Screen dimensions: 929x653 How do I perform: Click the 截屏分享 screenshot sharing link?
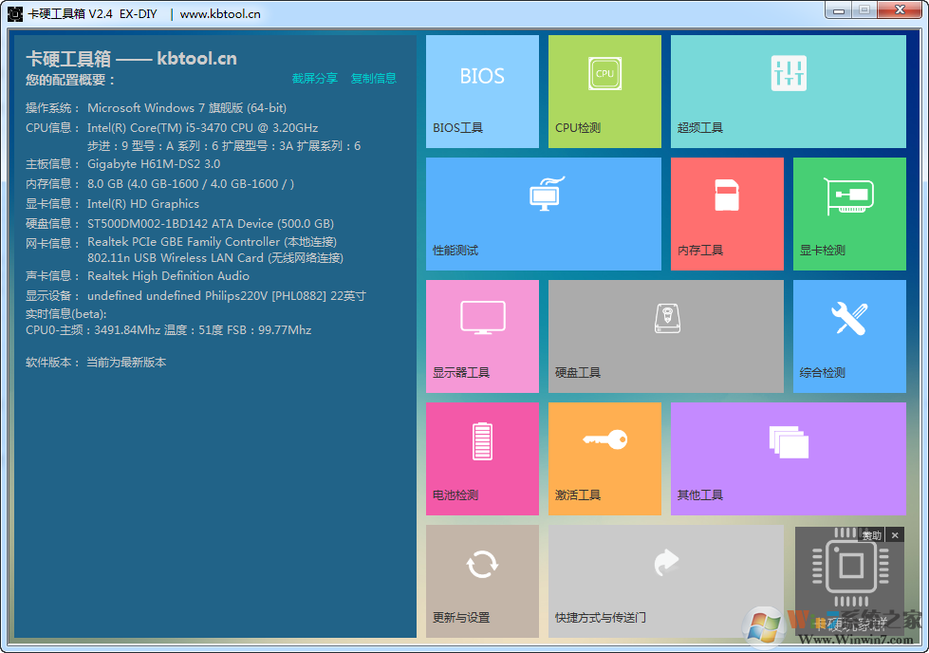point(314,78)
